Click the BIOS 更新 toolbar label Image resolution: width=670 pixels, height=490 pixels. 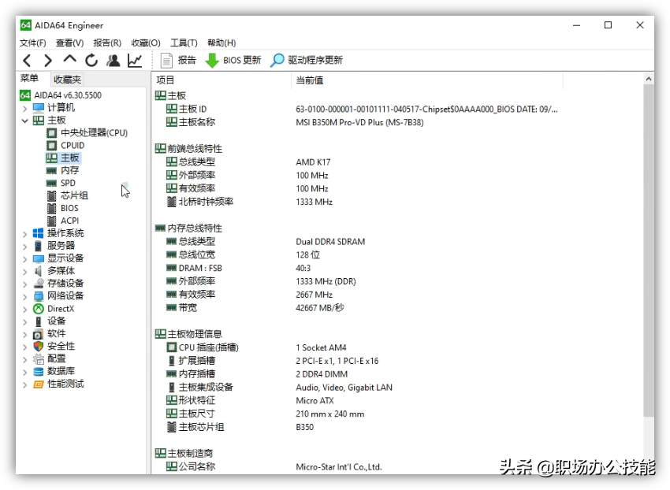[242, 60]
